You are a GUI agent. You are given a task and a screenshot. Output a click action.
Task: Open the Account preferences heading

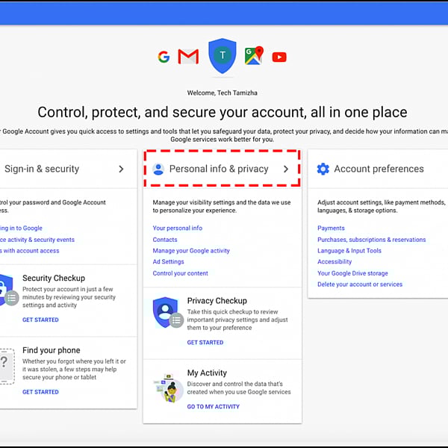pos(379,169)
